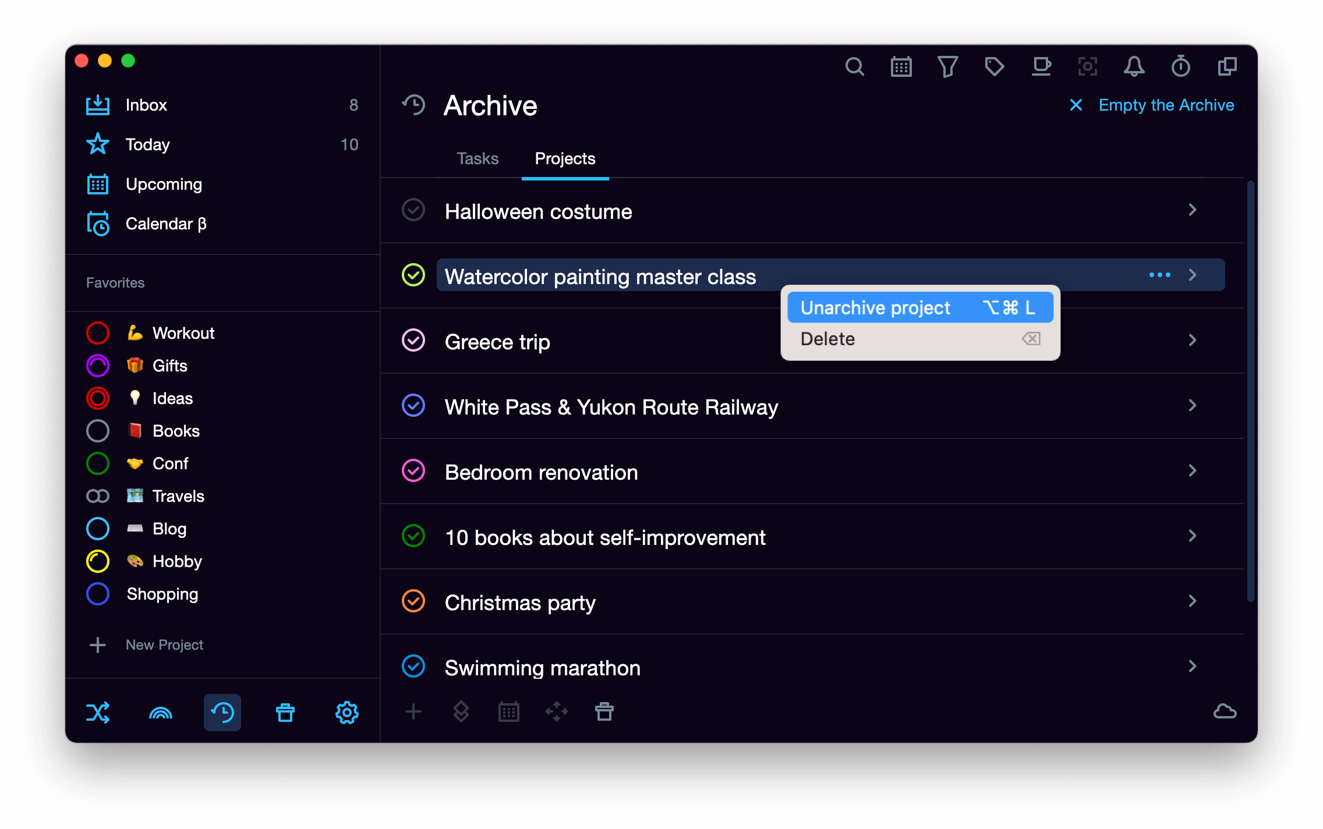Open Today in the sidebar
The image size is (1323, 829).
tap(222, 144)
